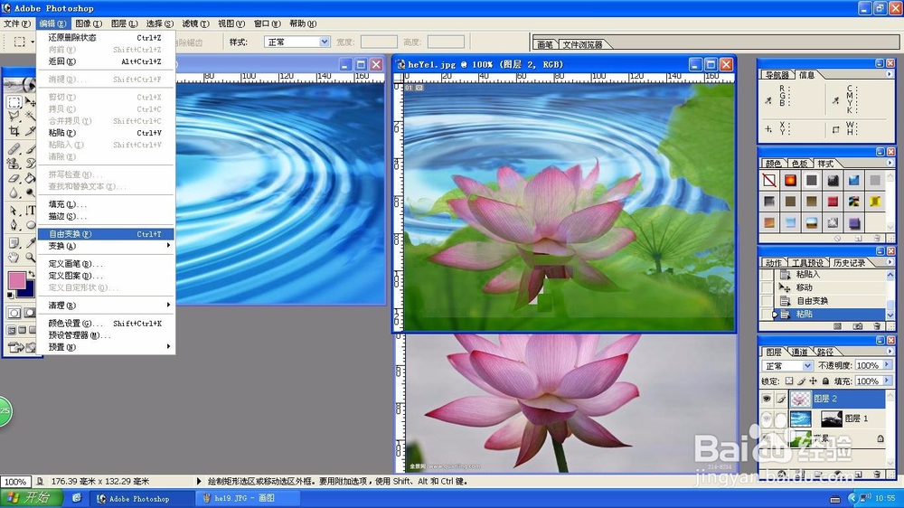Viewport: 904px width, 508px height.
Task: Toggle lock image pixels brush checkbox
Action: [x=801, y=381]
